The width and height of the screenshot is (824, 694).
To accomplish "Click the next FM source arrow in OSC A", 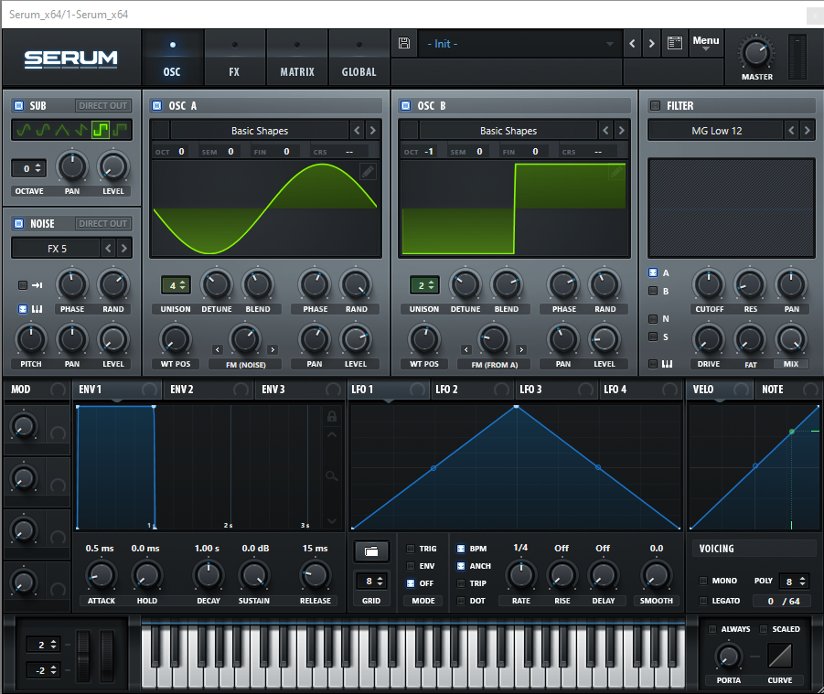I will click(273, 349).
